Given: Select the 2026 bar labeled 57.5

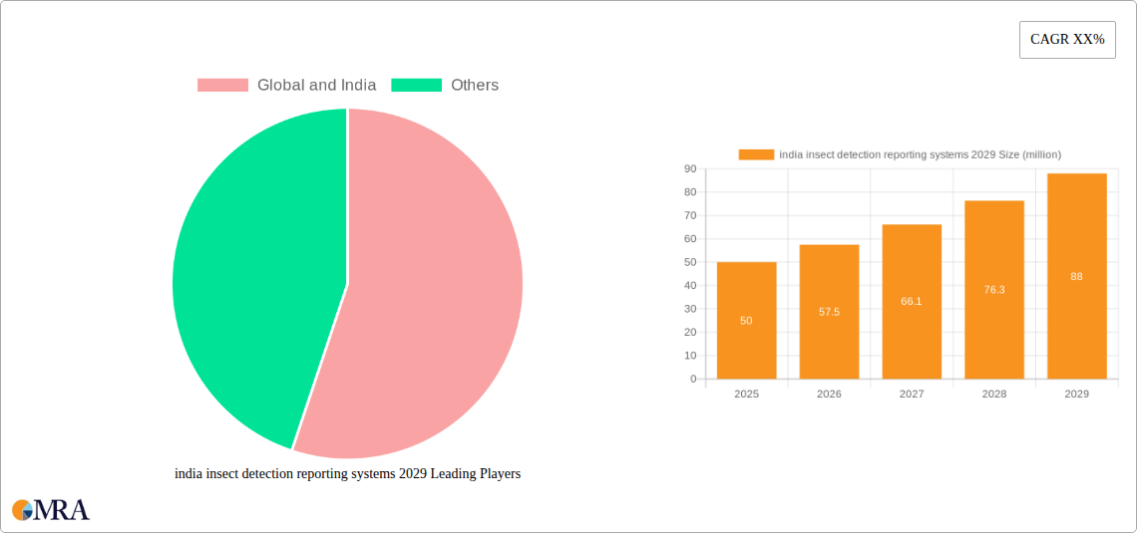Looking at the screenshot, I should 829,312.
